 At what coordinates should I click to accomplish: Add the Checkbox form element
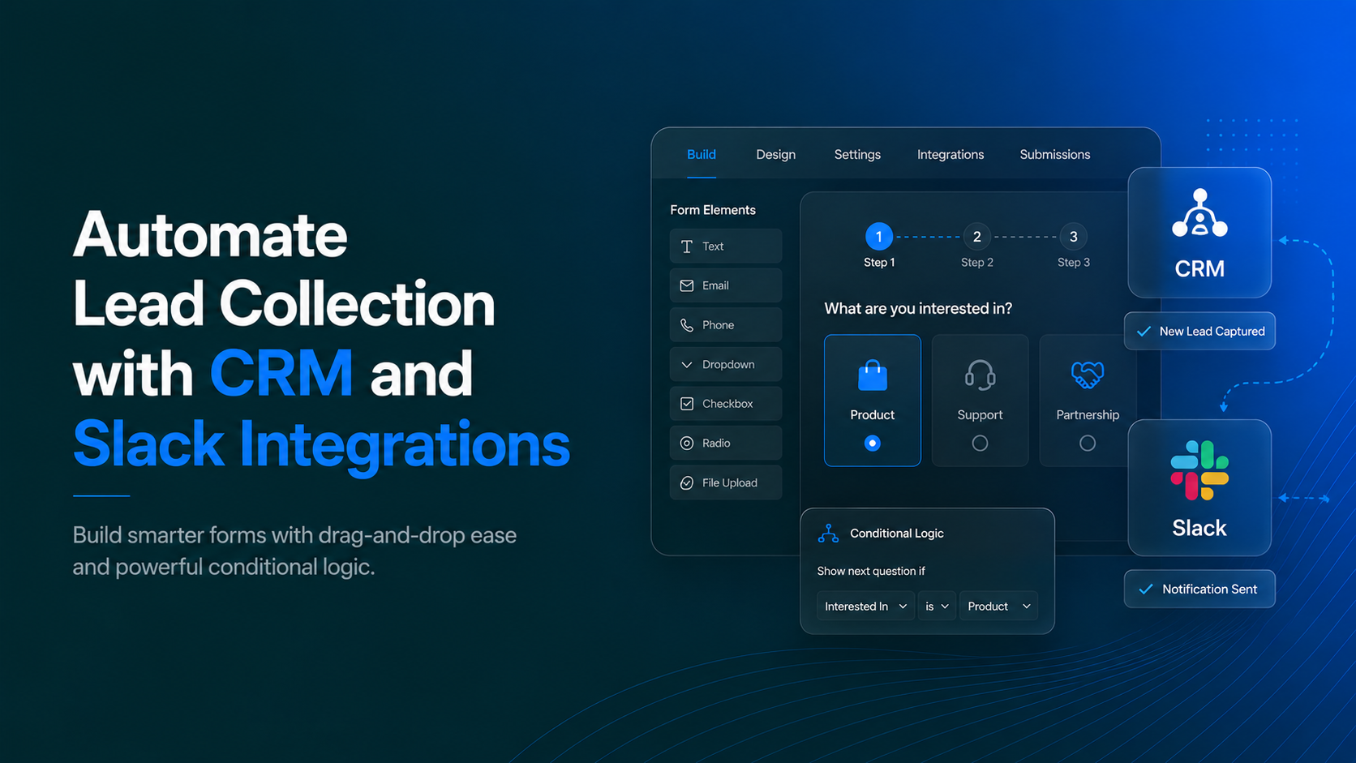(726, 404)
